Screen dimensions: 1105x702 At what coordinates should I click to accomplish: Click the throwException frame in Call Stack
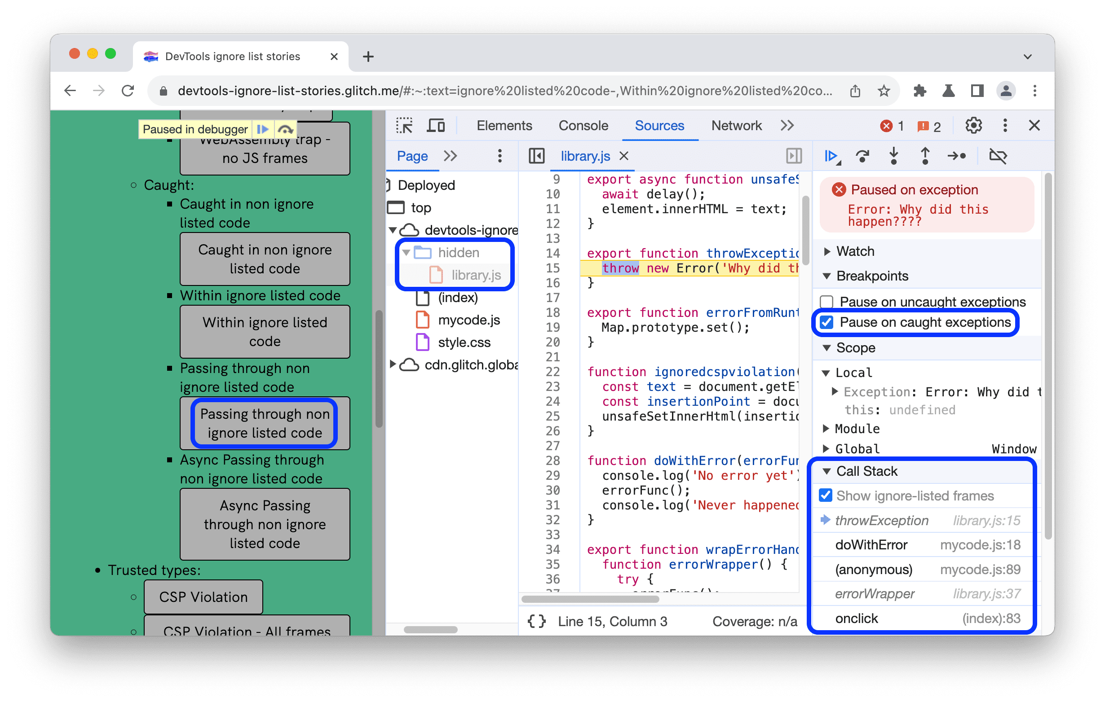(x=881, y=519)
